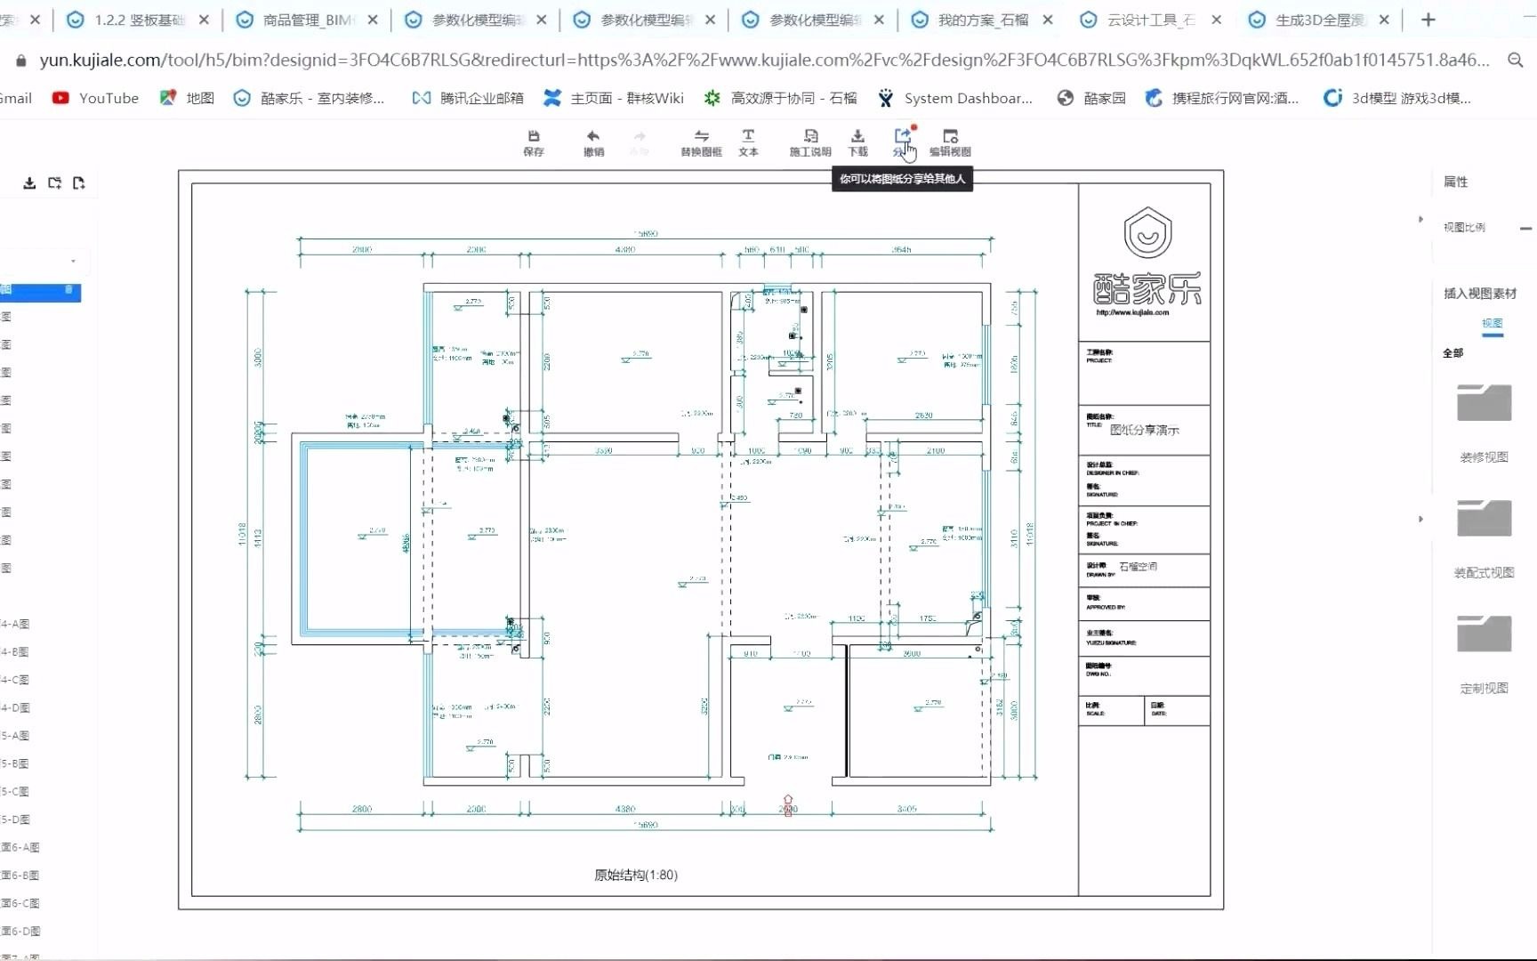Image resolution: width=1537 pixels, height=961 pixels.
Task: Open 携程旅行网官网 bookmark
Action: 1222,98
